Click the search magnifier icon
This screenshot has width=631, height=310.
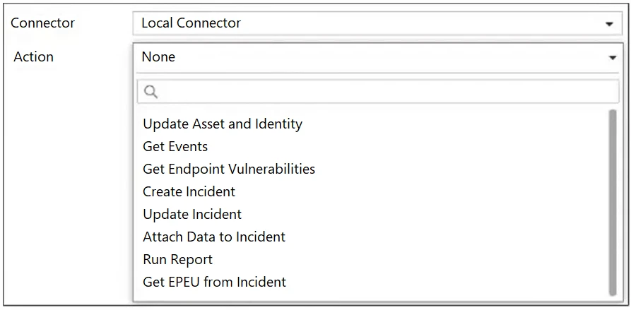[x=150, y=92]
